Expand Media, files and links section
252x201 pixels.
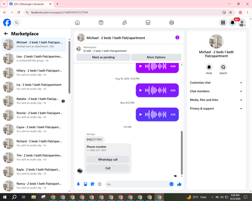[x=216, y=100]
